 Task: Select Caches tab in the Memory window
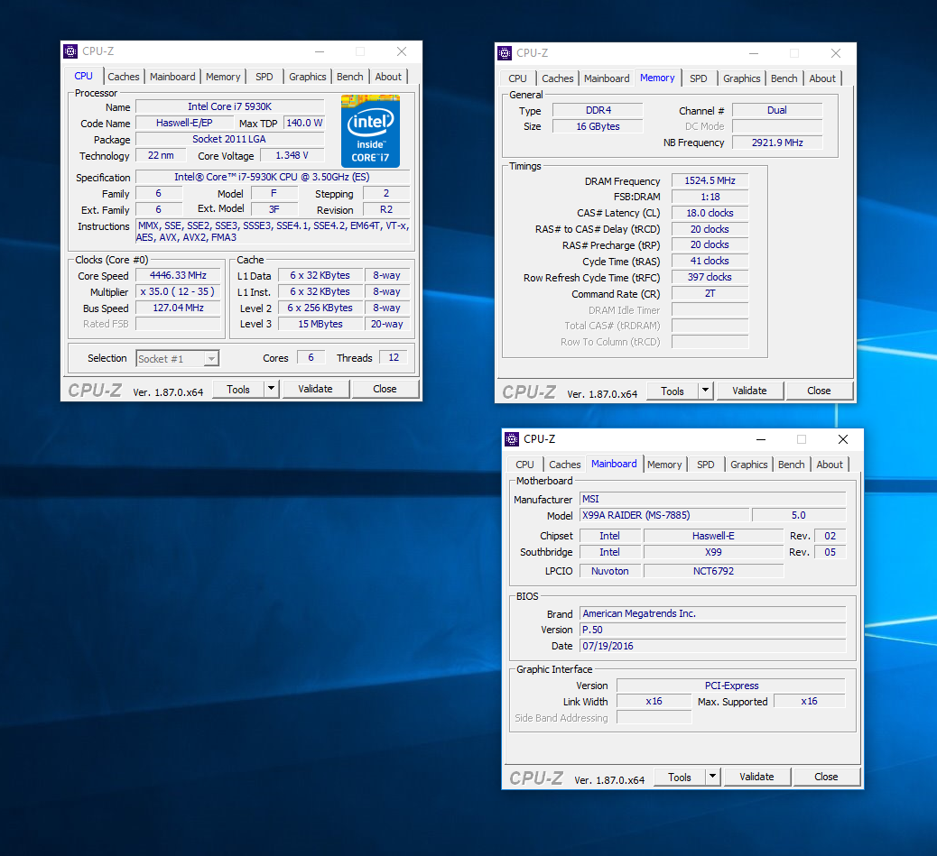click(558, 78)
